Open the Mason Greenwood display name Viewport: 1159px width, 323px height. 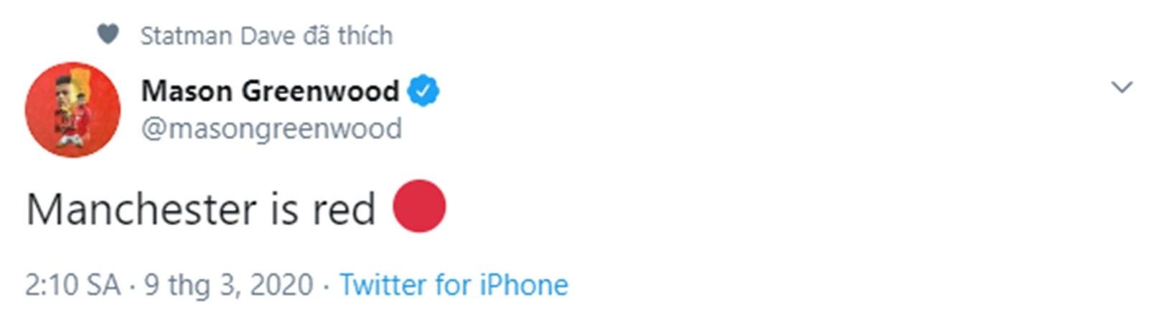270,91
